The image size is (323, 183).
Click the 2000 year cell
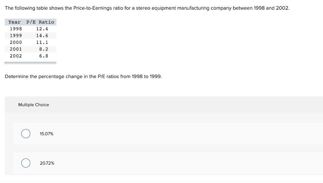click(16, 42)
